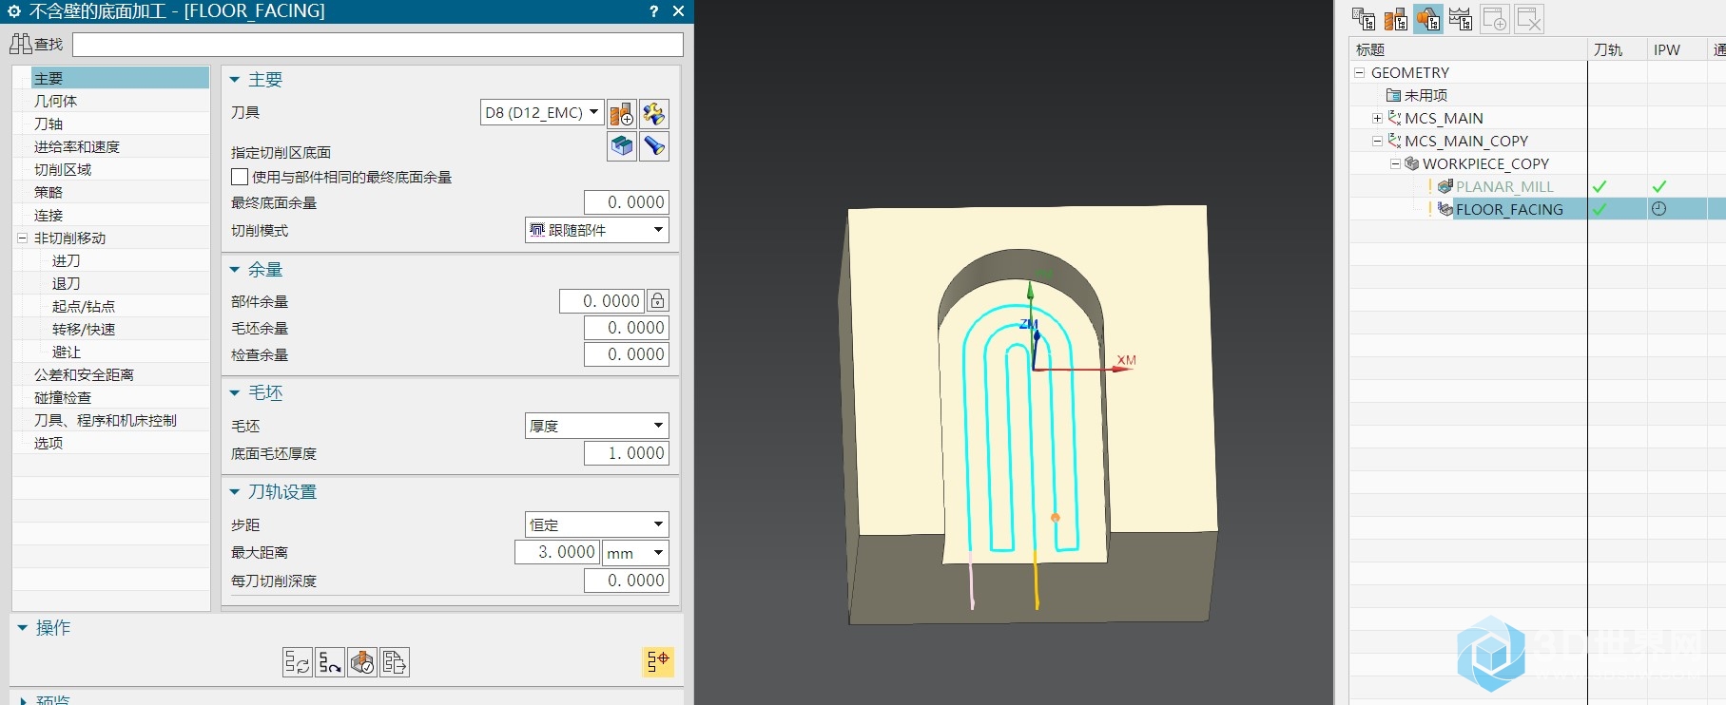Click the replay tool path icon
Image resolution: width=1726 pixels, height=705 pixels.
329,662
